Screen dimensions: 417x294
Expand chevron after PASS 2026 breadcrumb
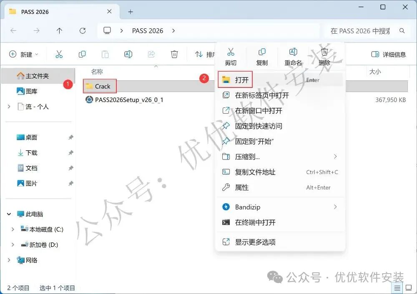(173, 31)
